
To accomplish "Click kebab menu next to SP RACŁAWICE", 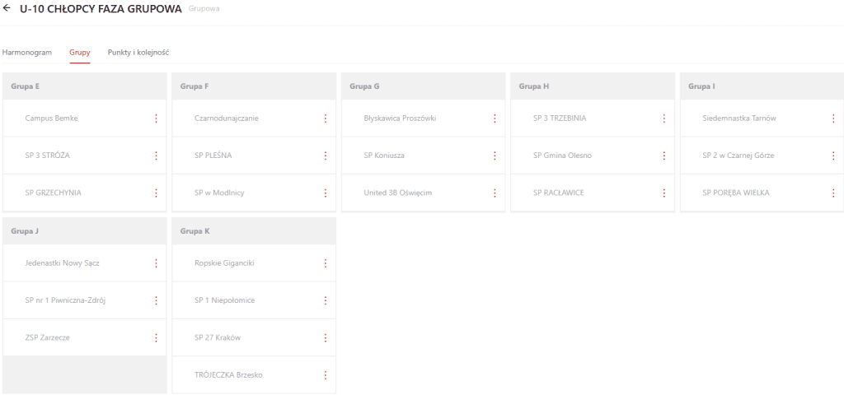I will click(x=663, y=193).
